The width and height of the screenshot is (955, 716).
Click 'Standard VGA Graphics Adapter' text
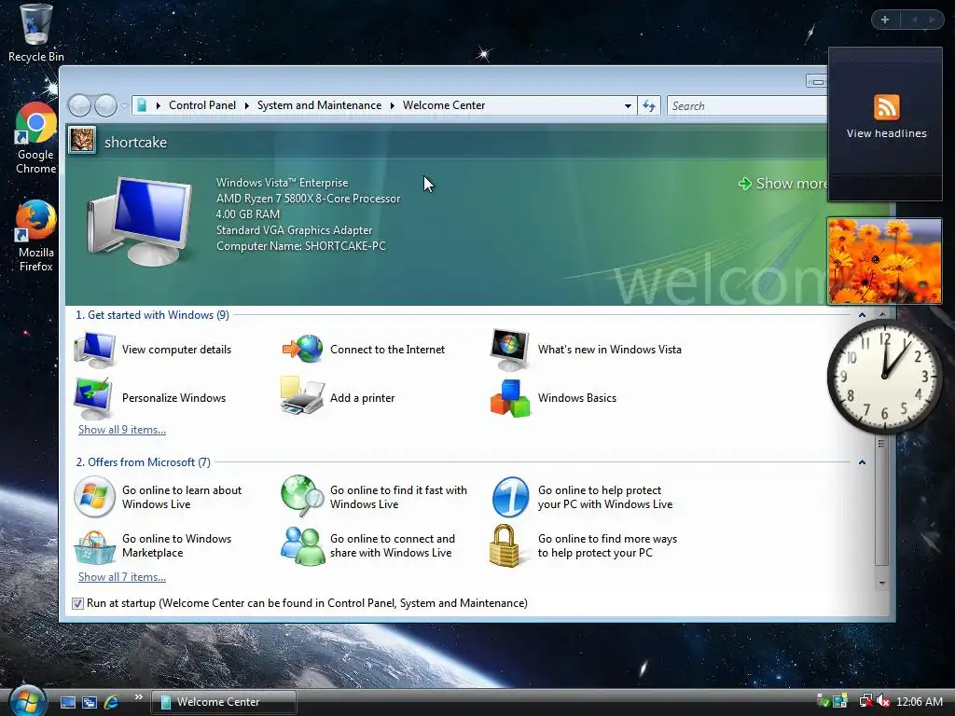pos(294,230)
